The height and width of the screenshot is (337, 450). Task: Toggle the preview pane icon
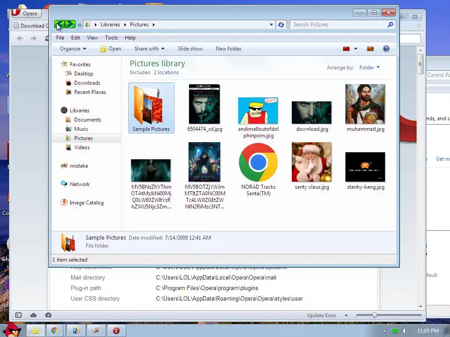pyautogui.click(x=370, y=49)
